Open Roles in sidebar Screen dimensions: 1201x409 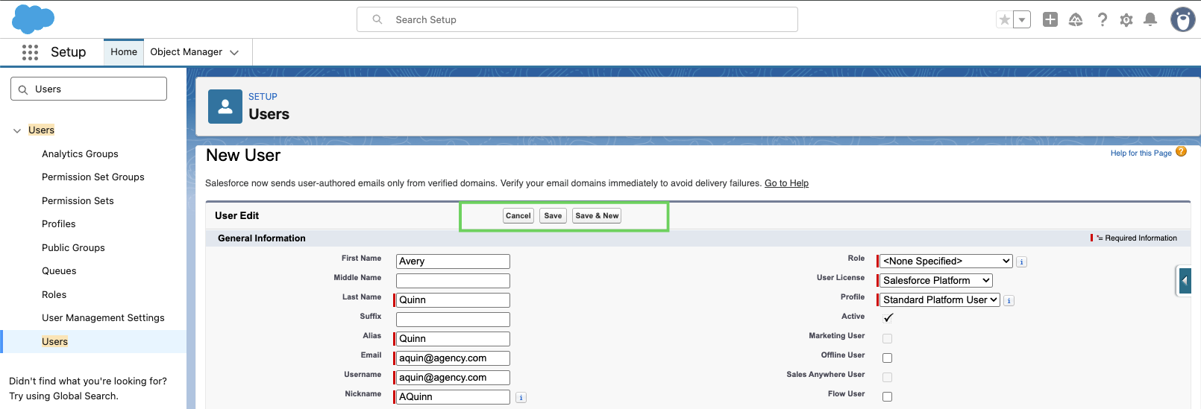click(54, 294)
